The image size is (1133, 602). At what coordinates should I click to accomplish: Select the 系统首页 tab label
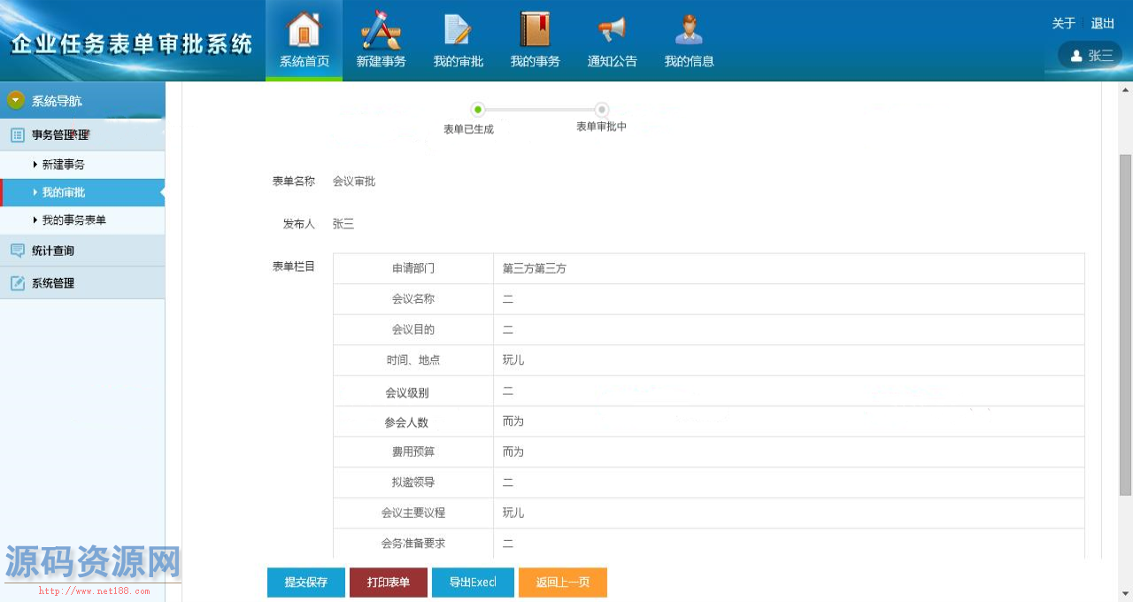pyautogui.click(x=304, y=62)
